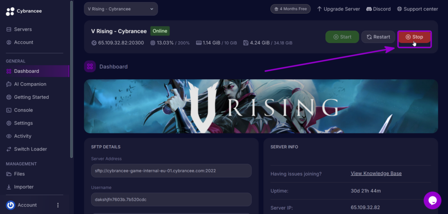
Task: Click the server address 65.109.32.82:20300
Action: (121, 43)
